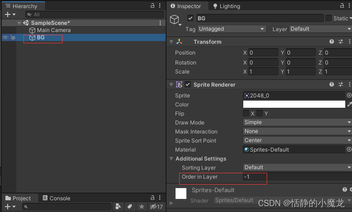Lock the Project panel

pyautogui.click(x=153, y=198)
